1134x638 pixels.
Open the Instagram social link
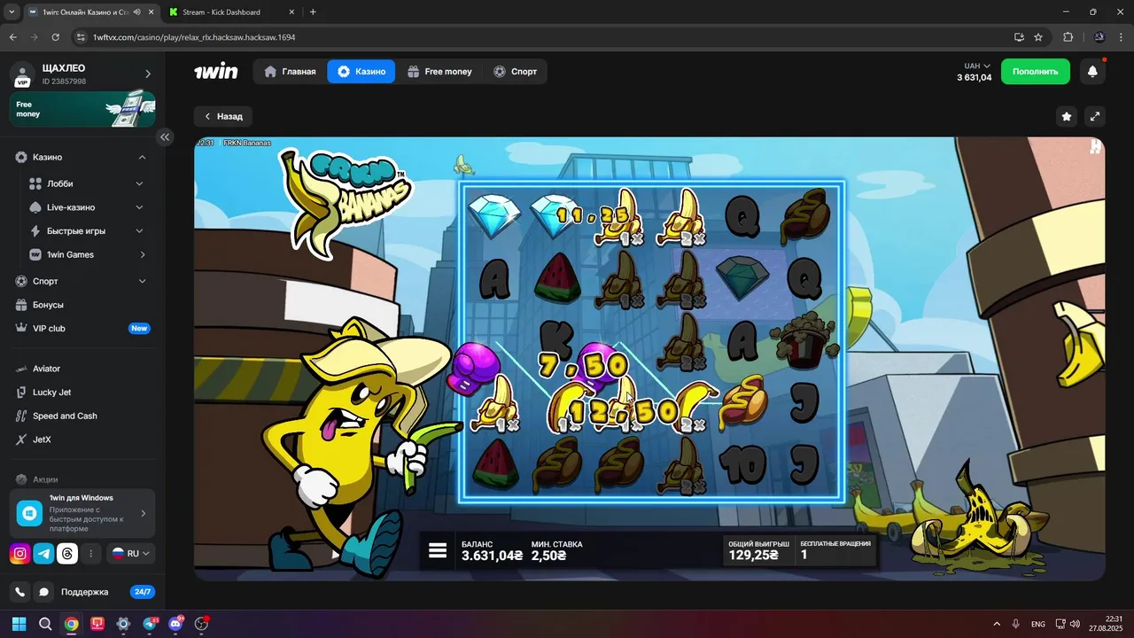tap(19, 554)
